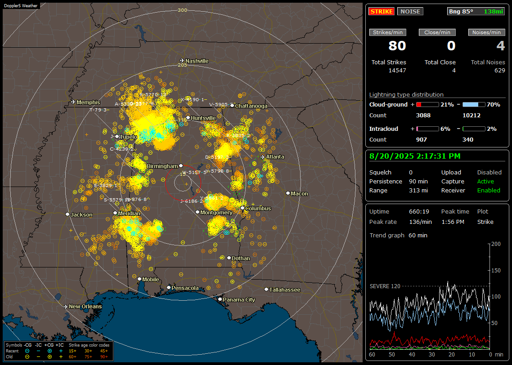Click the date and time 8/20/2025 2:17:31 PM

[x=415, y=156]
